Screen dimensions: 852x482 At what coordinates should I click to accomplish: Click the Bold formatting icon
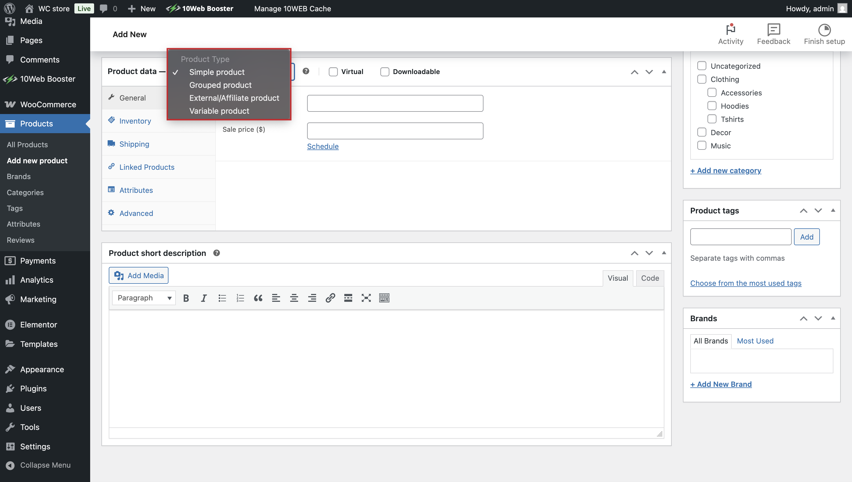click(186, 298)
